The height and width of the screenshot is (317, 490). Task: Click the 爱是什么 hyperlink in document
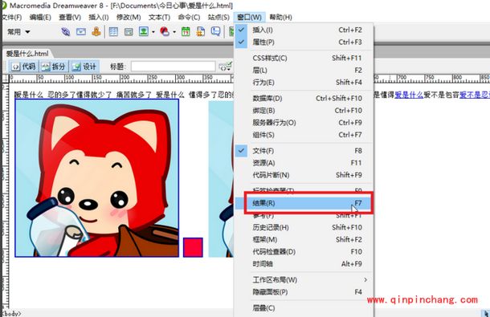click(409, 95)
